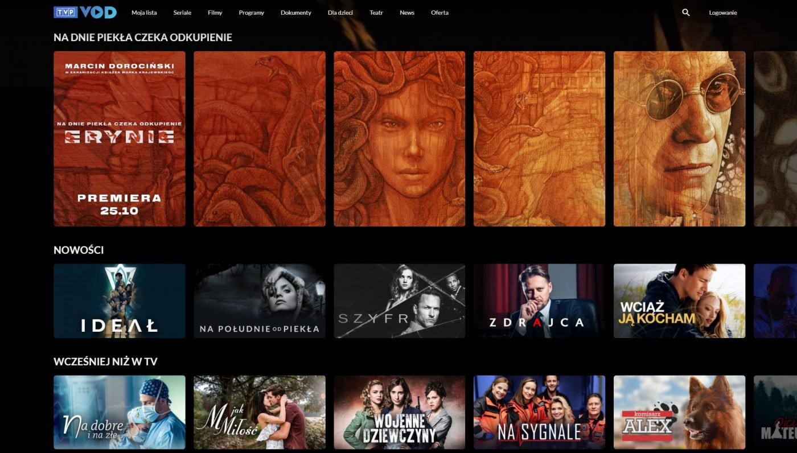Open the Wojenne dziewczyny tile

click(400, 412)
